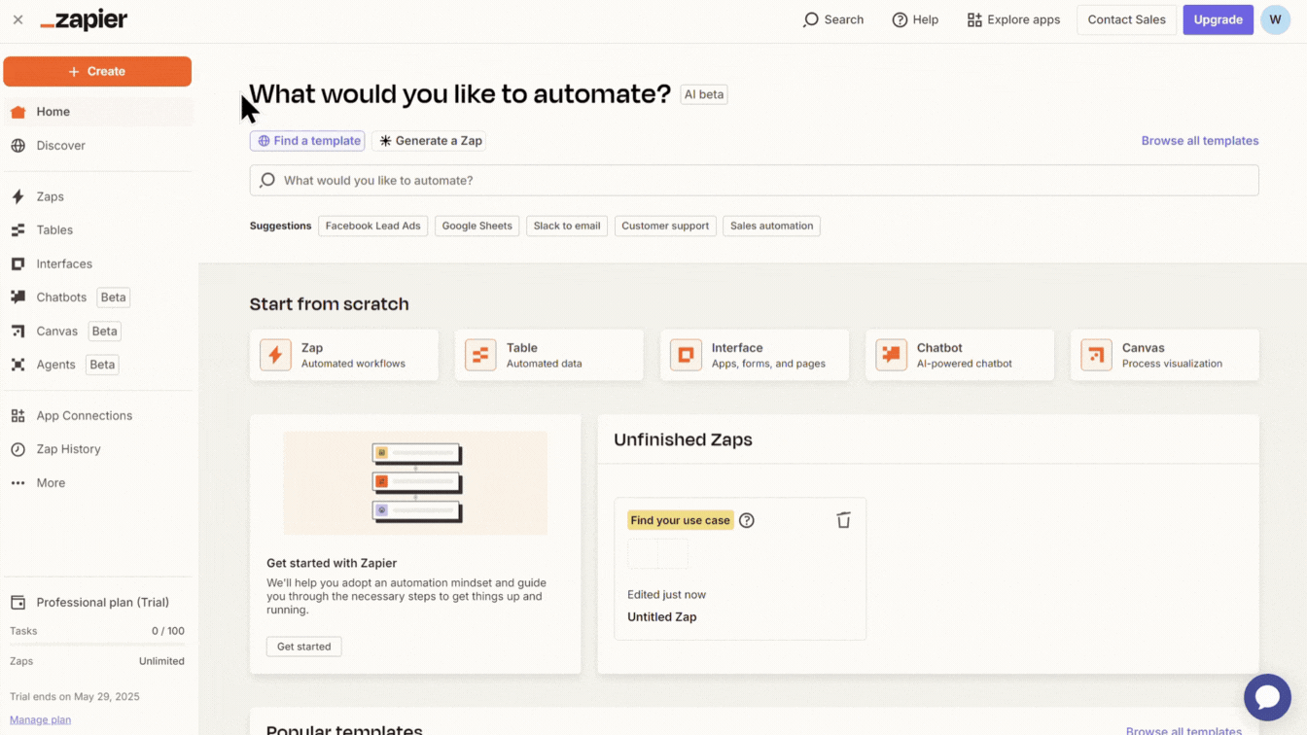The image size is (1307, 735).
Task: Click the AI beta badge
Action: (x=704, y=94)
